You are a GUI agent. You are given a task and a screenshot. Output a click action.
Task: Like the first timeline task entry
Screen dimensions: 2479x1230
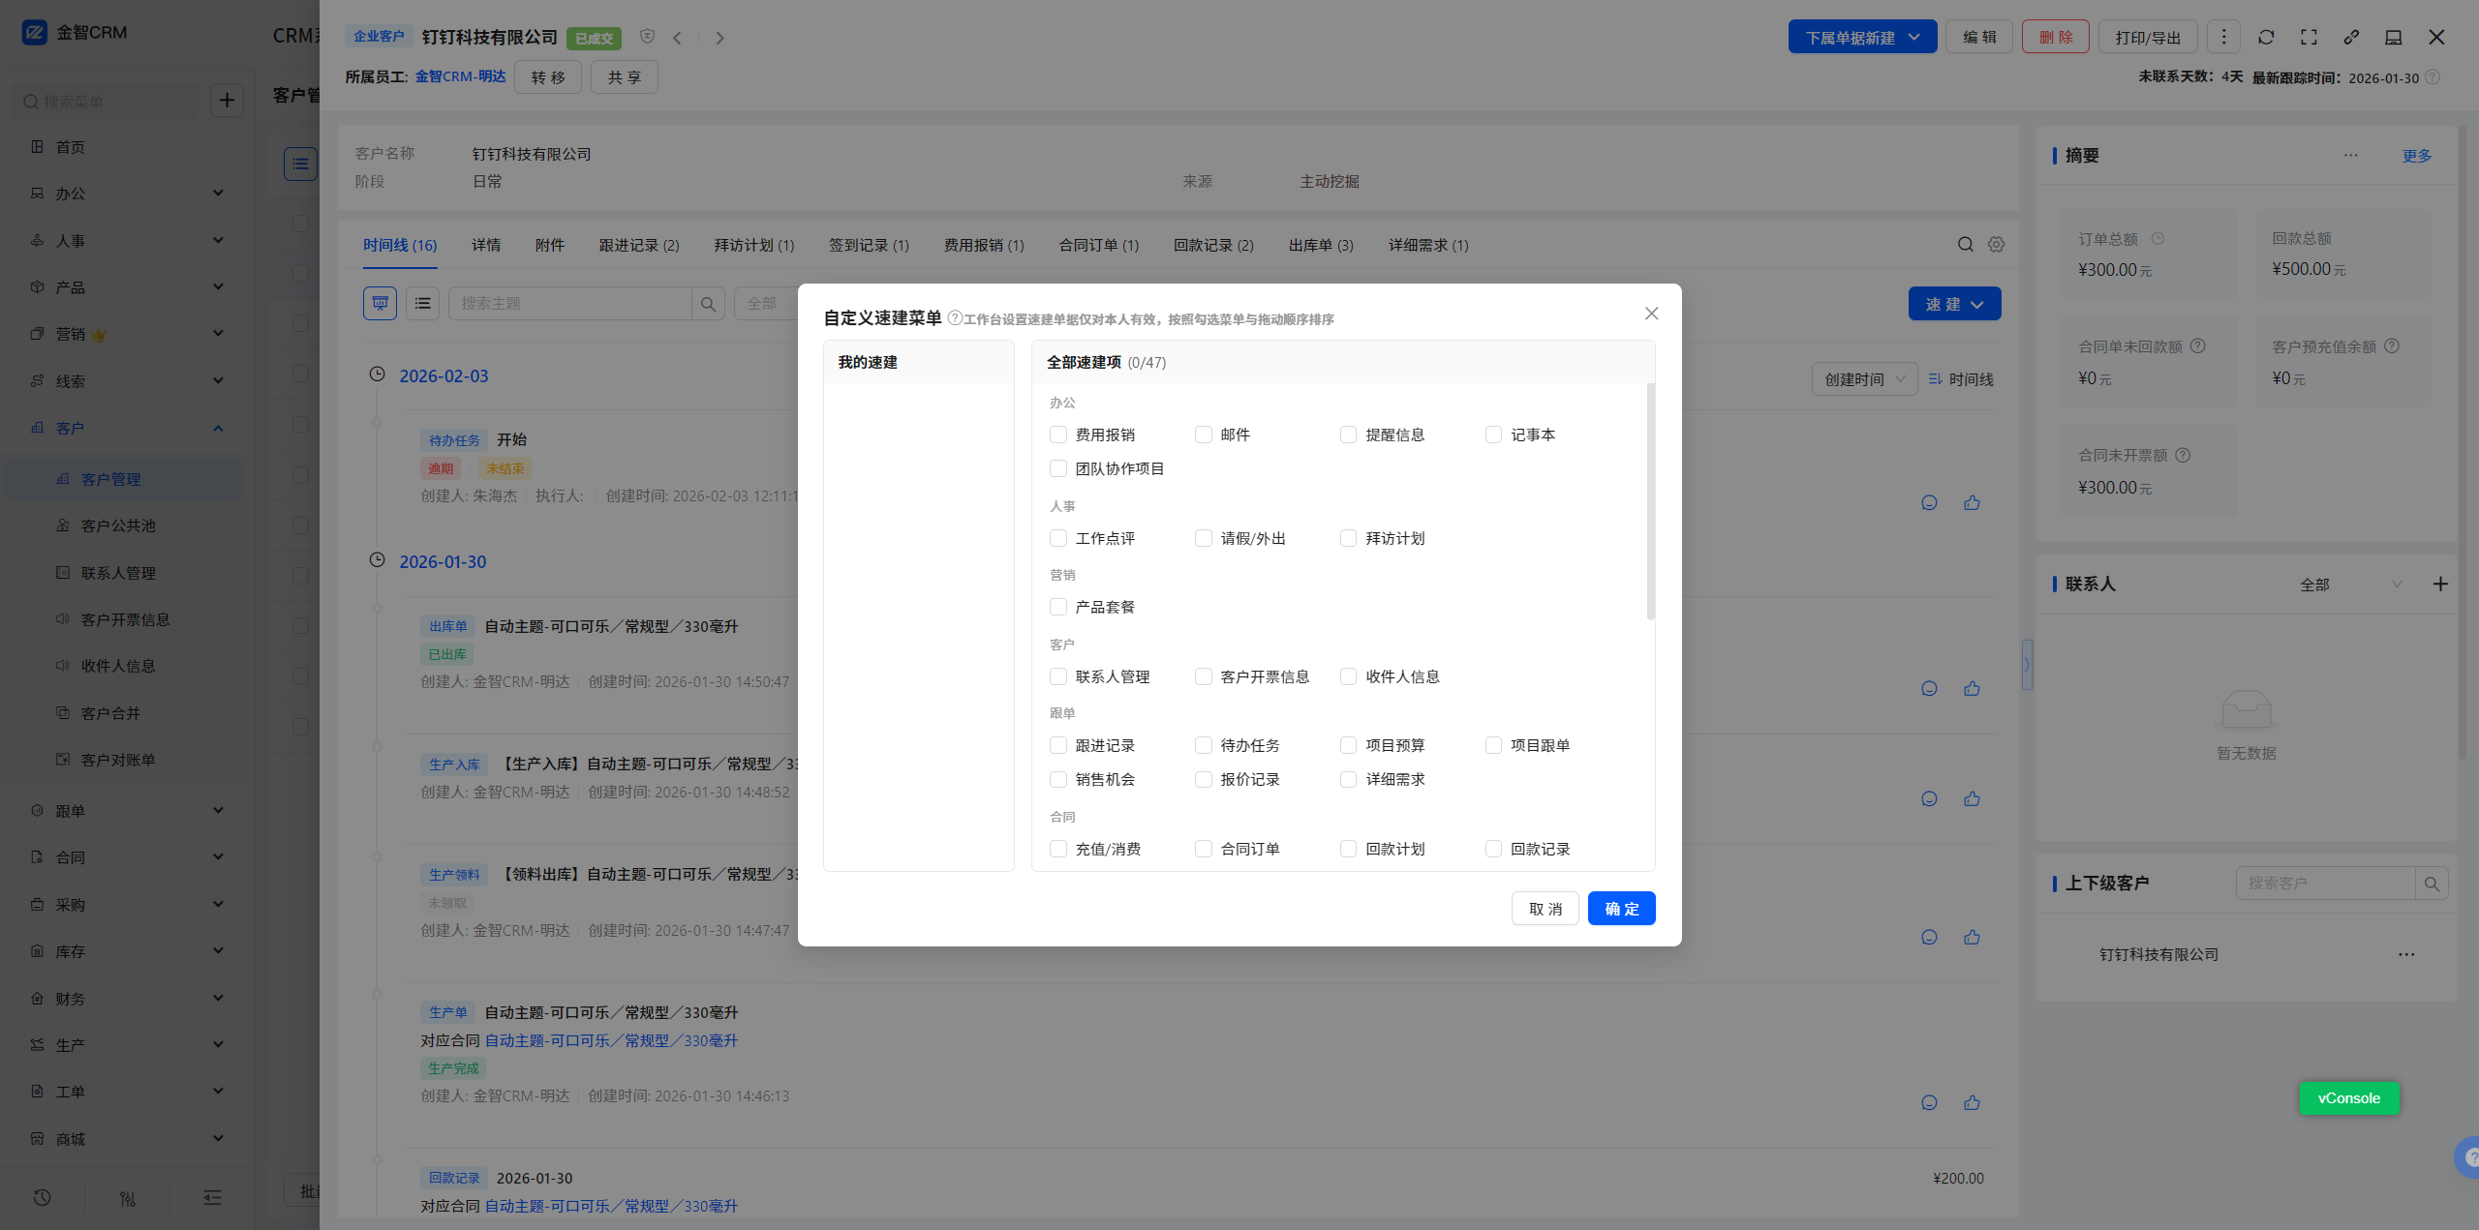pyautogui.click(x=1972, y=502)
